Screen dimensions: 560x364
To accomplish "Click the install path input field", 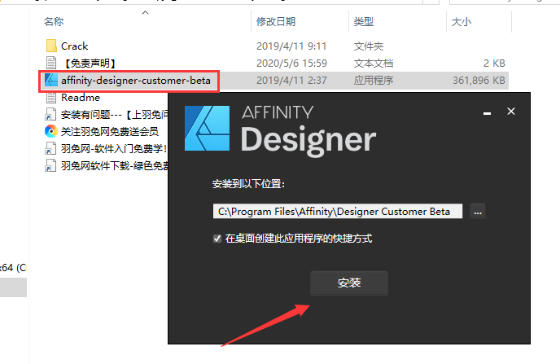I will pos(338,211).
